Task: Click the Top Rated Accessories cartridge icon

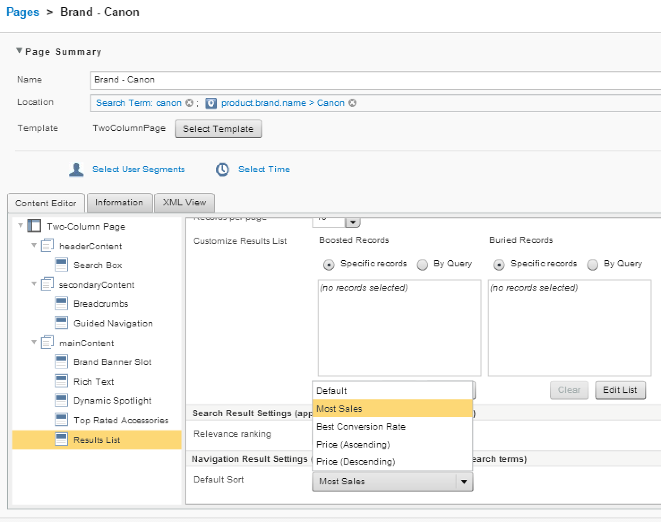Action: coord(61,420)
